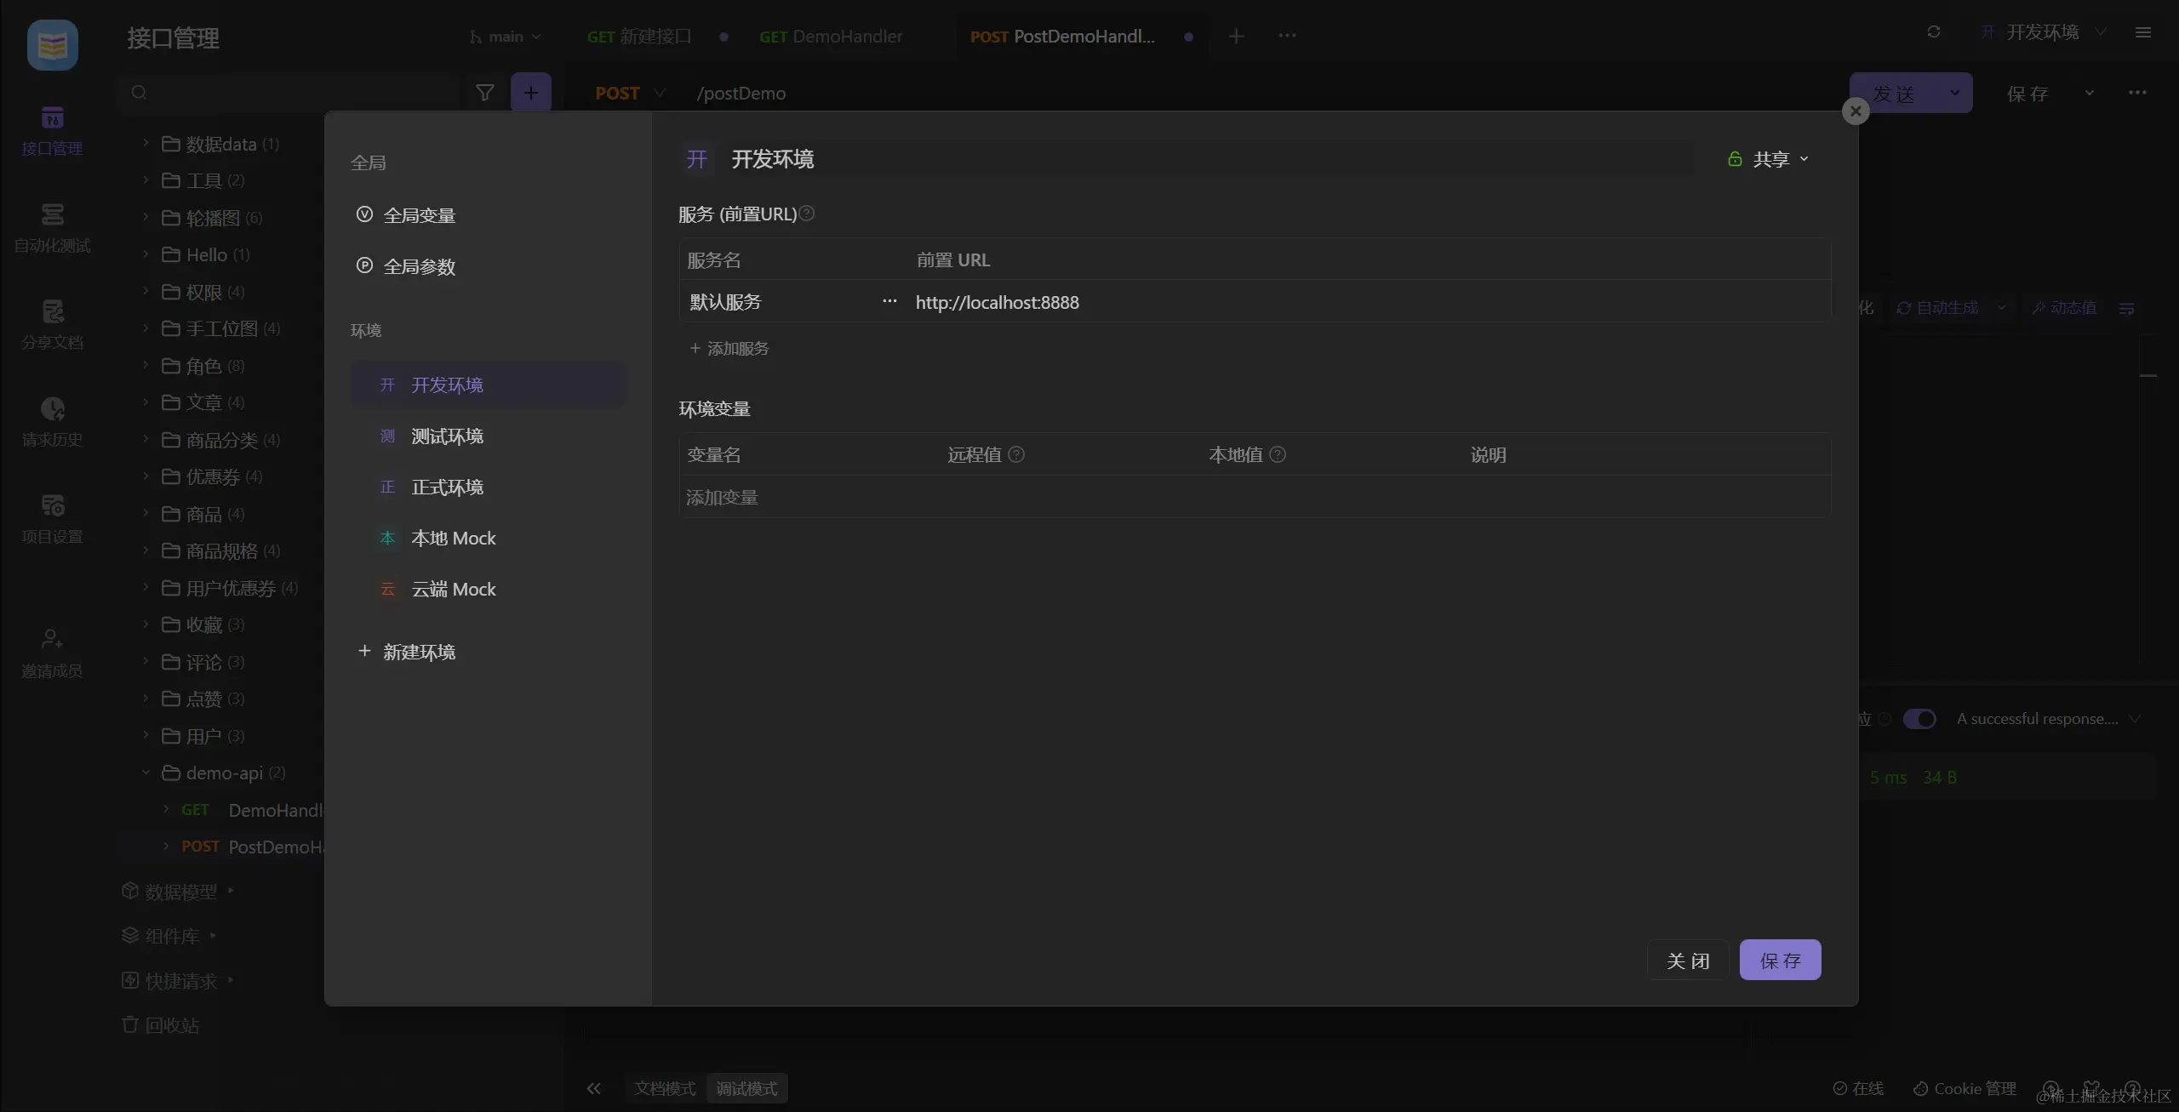The width and height of the screenshot is (2179, 1112).
Task: Open 请求历史 history in left navigation
Action: tap(52, 421)
